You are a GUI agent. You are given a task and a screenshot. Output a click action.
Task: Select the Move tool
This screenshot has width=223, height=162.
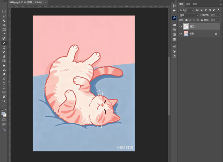tap(4, 7)
